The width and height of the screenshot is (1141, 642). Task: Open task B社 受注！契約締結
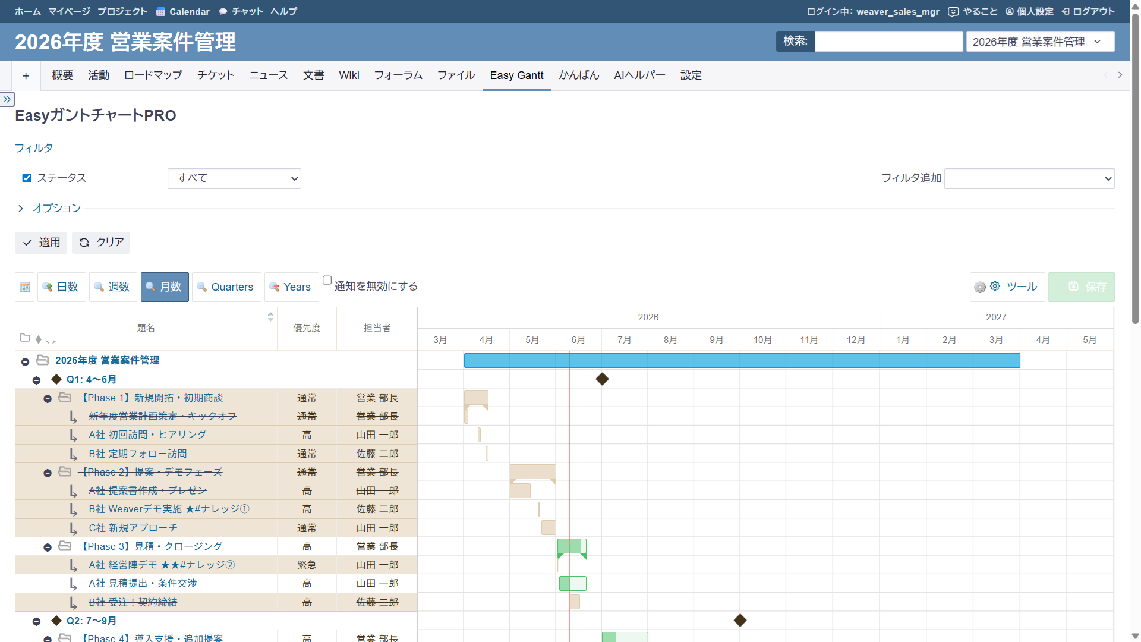[x=133, y=602]
